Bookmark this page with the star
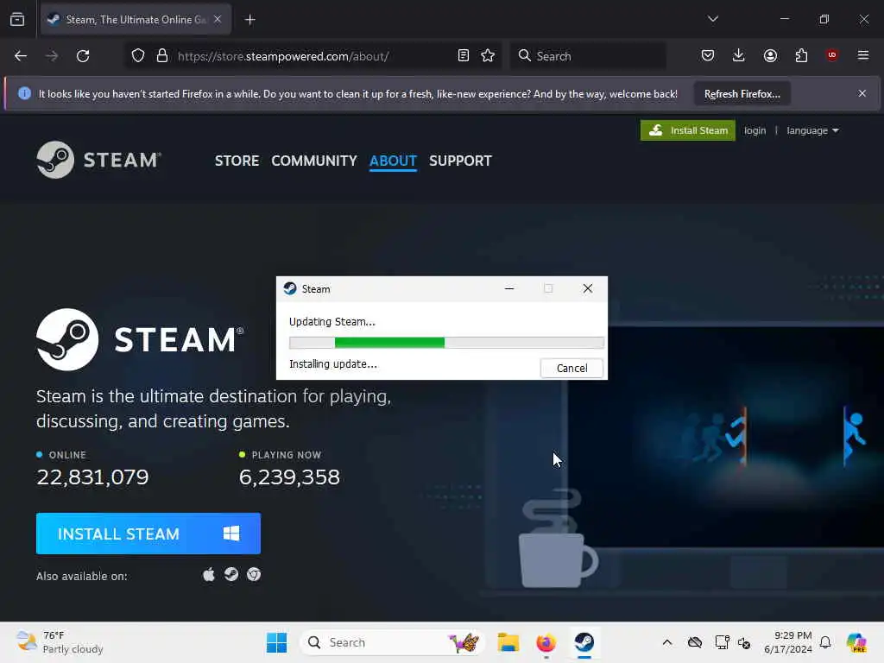Screen dimensions: 884x663 click(488, 56)
